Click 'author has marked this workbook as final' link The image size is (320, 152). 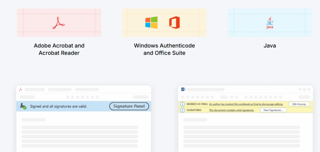[x=246, y=104]
